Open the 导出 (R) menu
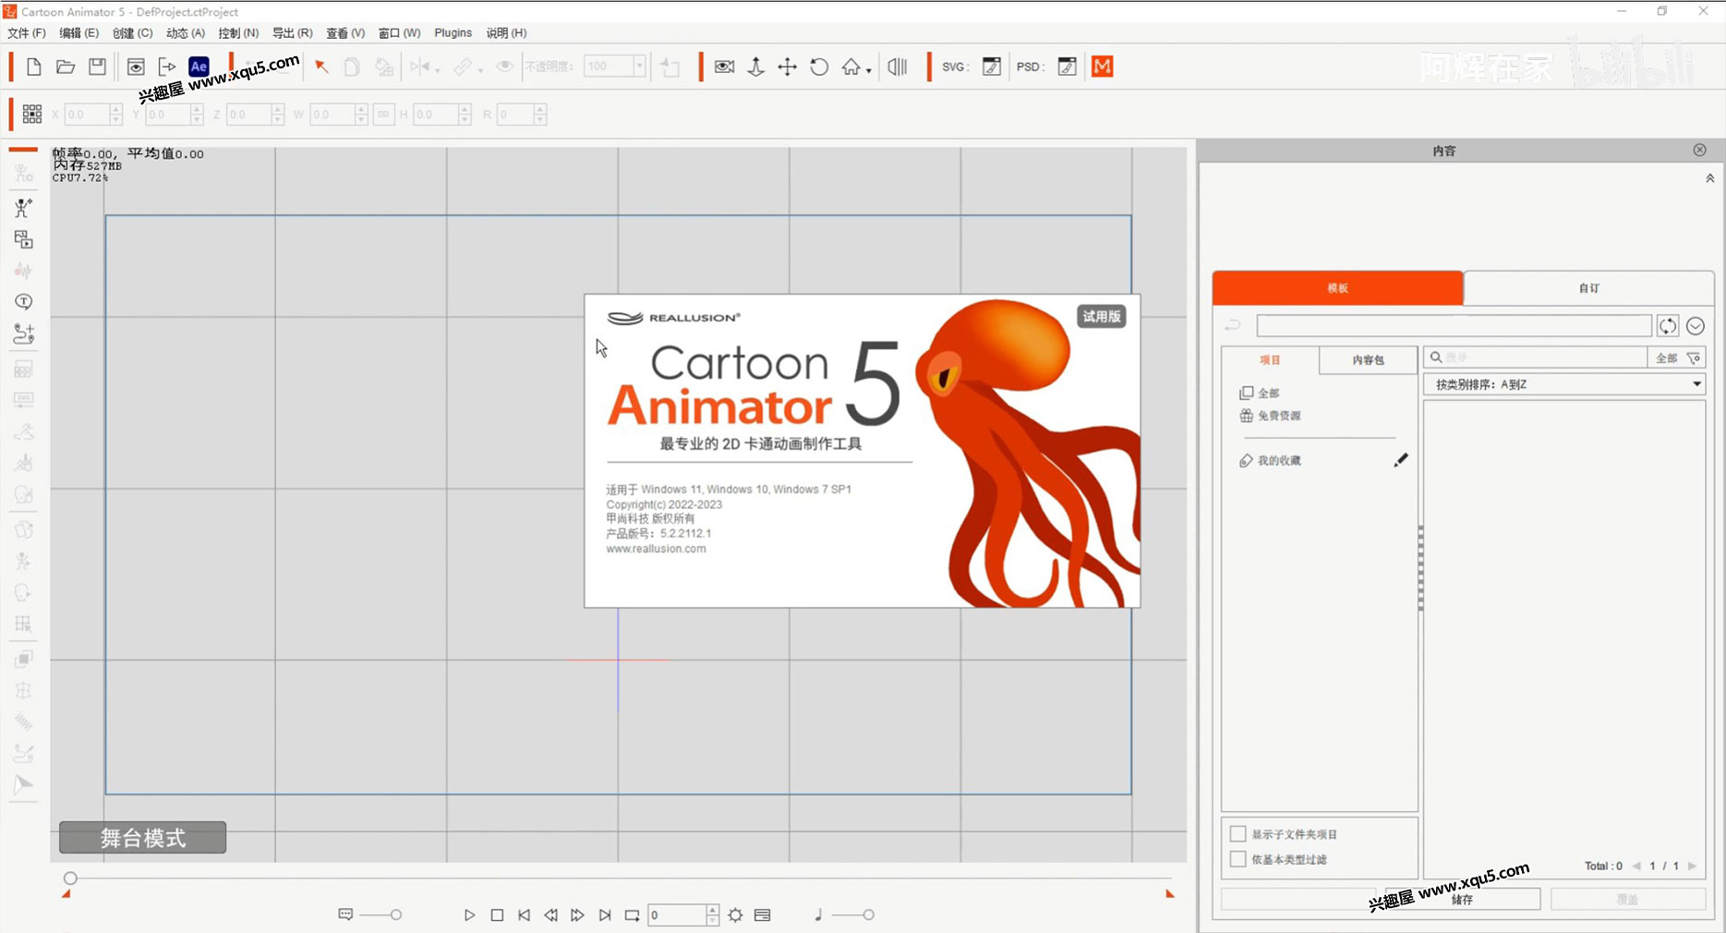This screenshot has height=933, width=1726. pyautogui.click(x=293, y=32)
